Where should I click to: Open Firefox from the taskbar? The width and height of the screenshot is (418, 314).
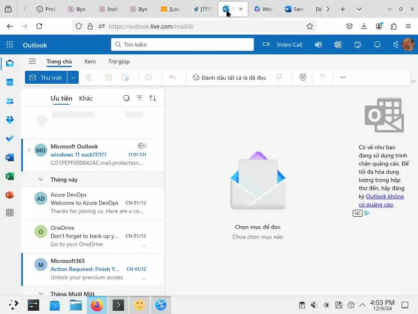[97, 305]
